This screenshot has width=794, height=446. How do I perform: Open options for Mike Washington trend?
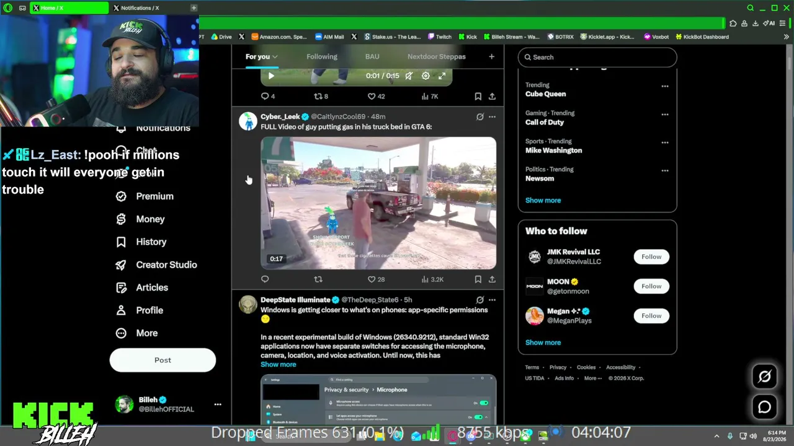[665, 142]
